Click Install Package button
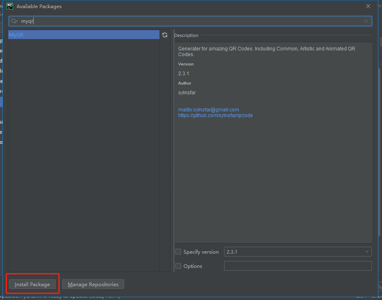 pos(32,285)
